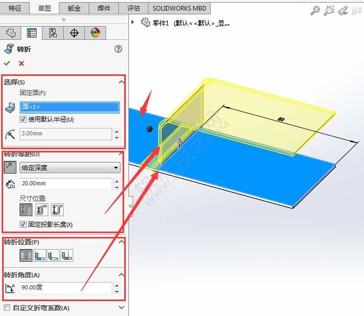This screenshot has height=316, width=364.
Task: Choose the third 尺寸位置 dimension option
Action: tap(57, 210)
